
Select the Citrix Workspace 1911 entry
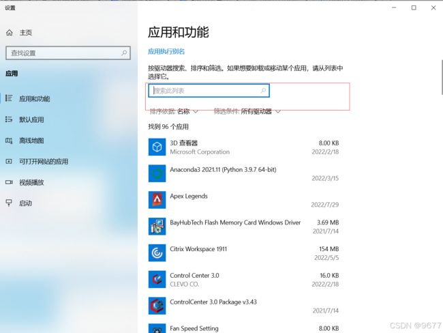tap(243, 252)
